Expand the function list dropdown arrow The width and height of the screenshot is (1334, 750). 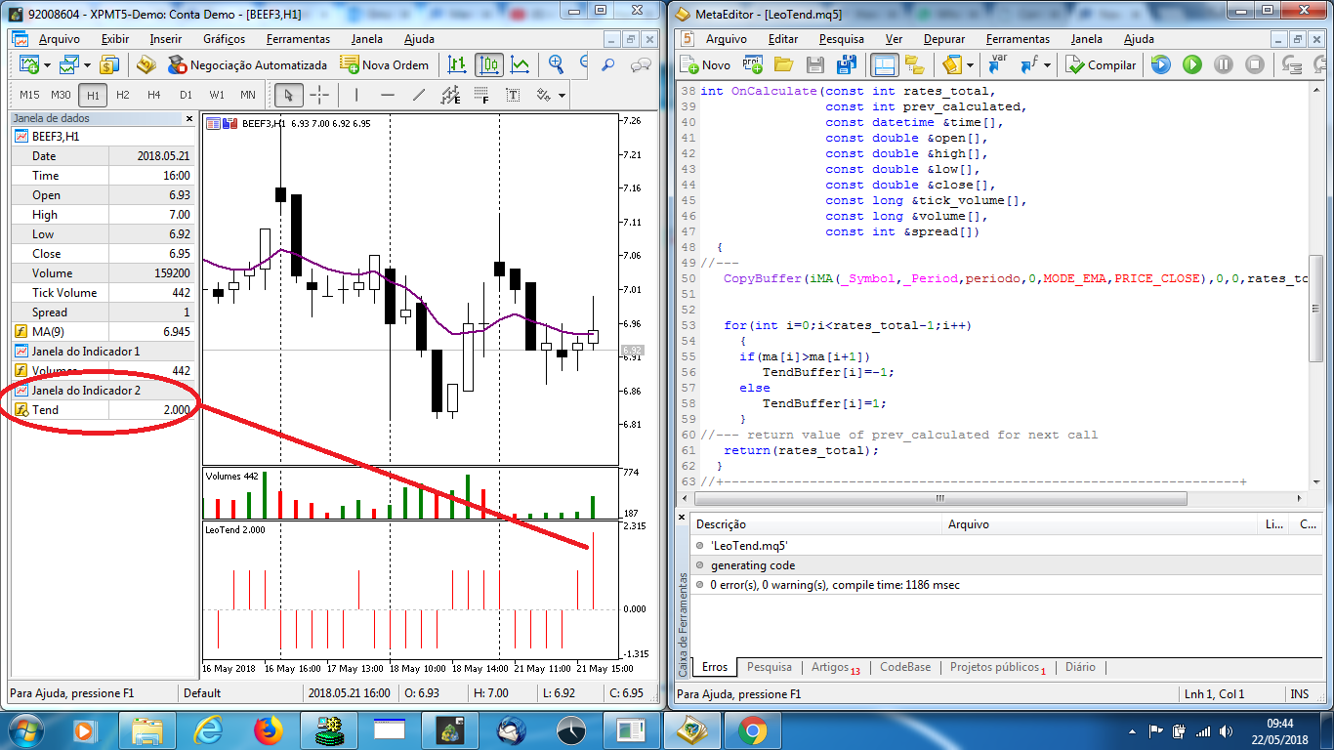click(x=1047, y=65)
